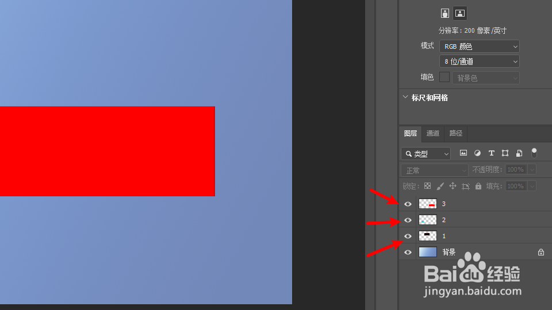Lock image pixels brush icon
Viewport: 552px width, 310px height.
[x=440, y=186]
